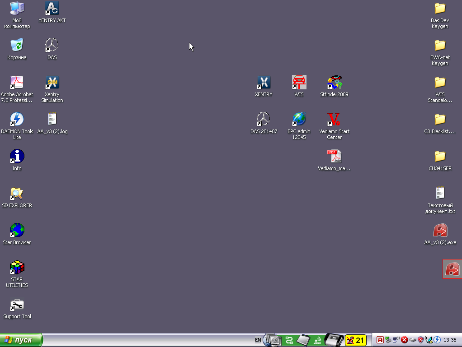
Task: Select the XENTRY AKT shortcut
Action: 52,12
